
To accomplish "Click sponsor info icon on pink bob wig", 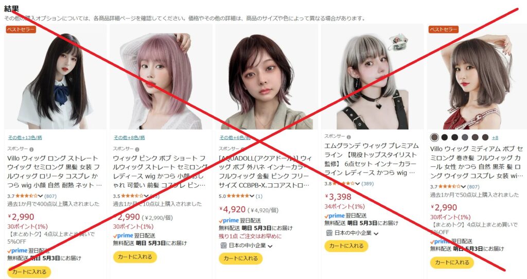I will pyautogui.click(x=137, y=149).
